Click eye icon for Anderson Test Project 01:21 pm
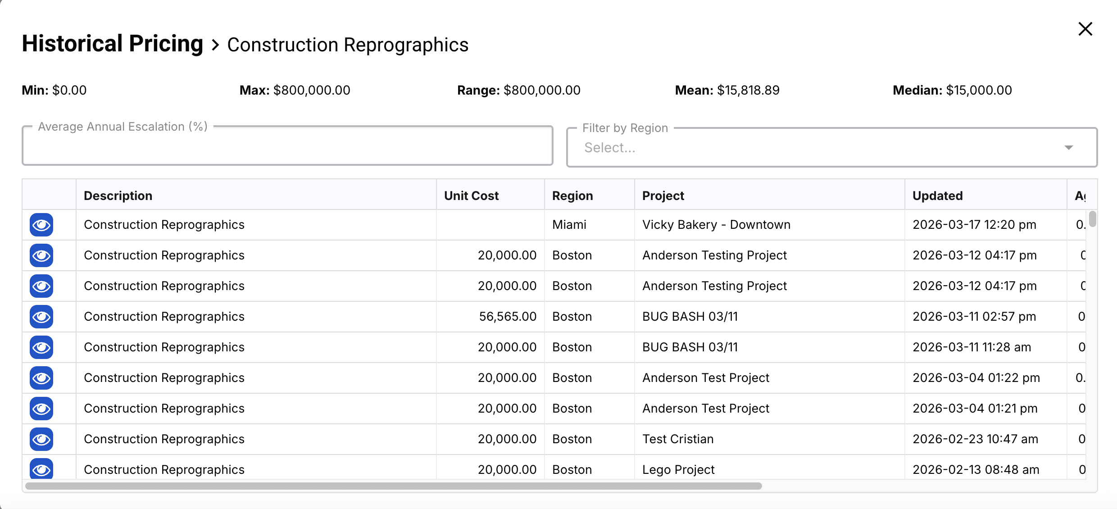 [x=41, y=409]
